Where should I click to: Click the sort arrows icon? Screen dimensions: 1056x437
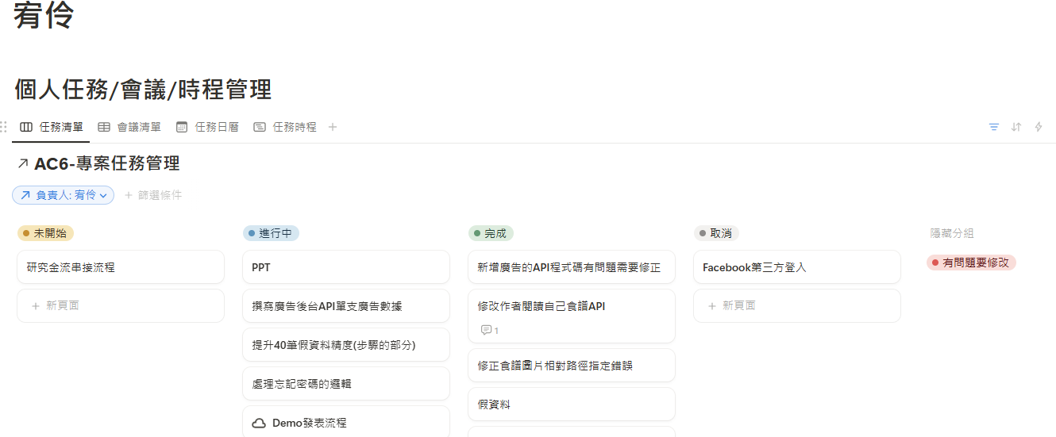(1016, 127)
